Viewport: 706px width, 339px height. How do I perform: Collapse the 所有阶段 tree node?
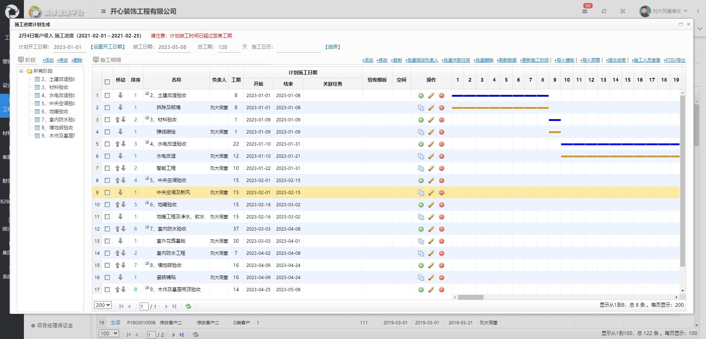click(x=21, y=71)
